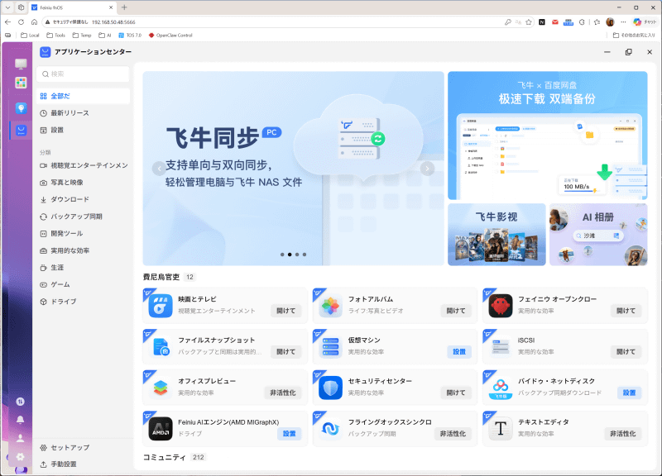The image size is (662, 476).
Task: Click the セキュリティセンター shield icon
Action: (x=330, y=387)
